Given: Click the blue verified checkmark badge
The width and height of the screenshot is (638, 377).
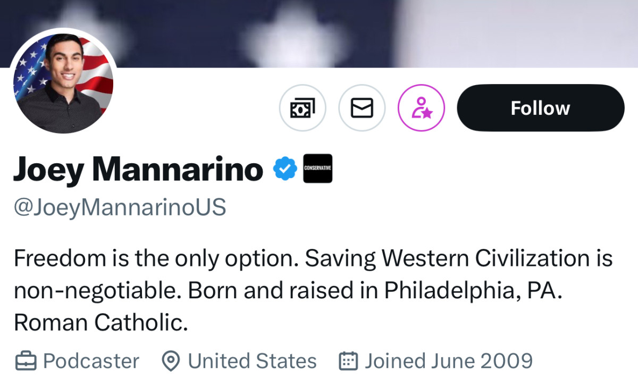Looking at the screenshot, I should tap(285, 169).
